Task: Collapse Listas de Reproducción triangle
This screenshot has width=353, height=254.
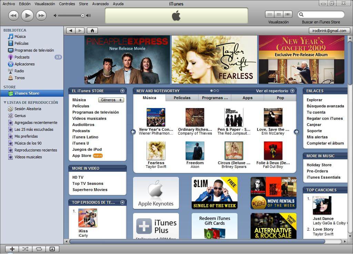Action: [x=5, y=103]
